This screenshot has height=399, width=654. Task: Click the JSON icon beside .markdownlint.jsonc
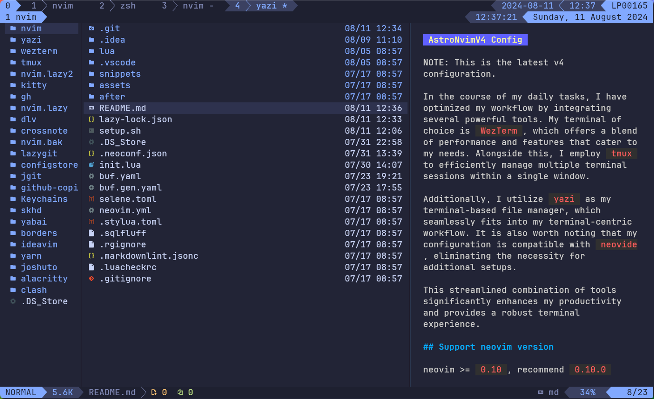click(92, 256)
